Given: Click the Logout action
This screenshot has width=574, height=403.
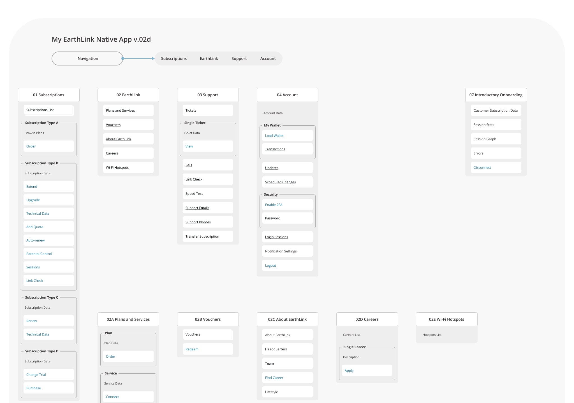Looking at the screenshot, I should click(x=270, y=266).
